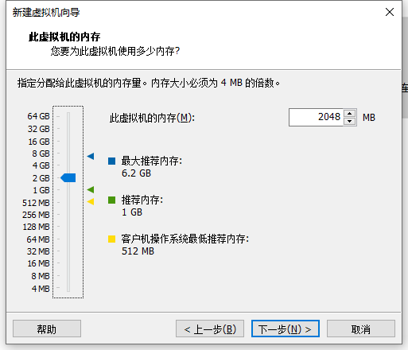Screen dimensions: 408x350
Task: Go back with the 上一步(B) button
Action: coord(210,329)
